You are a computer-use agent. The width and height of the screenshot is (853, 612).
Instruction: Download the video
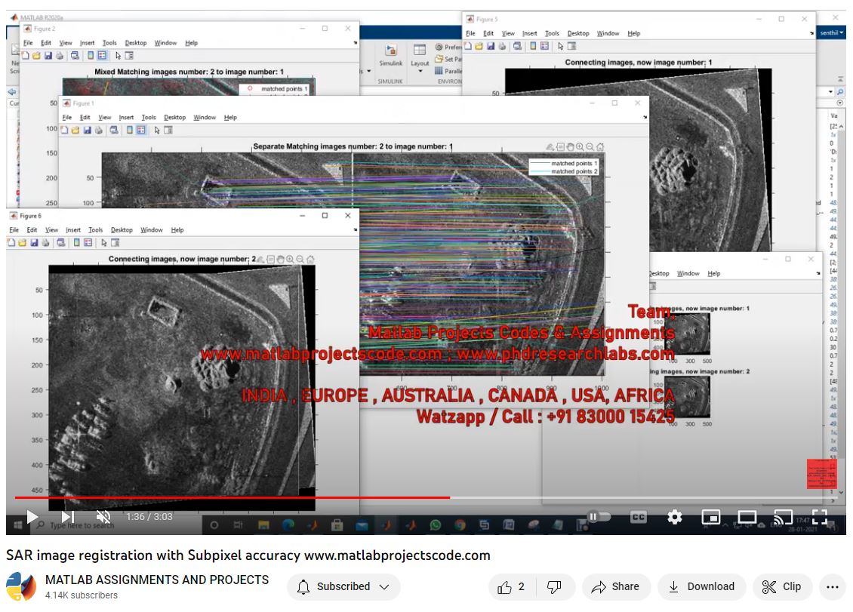click(702, 586)
